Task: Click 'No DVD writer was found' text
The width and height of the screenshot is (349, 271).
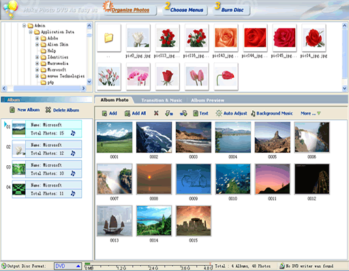Action: 309,266
